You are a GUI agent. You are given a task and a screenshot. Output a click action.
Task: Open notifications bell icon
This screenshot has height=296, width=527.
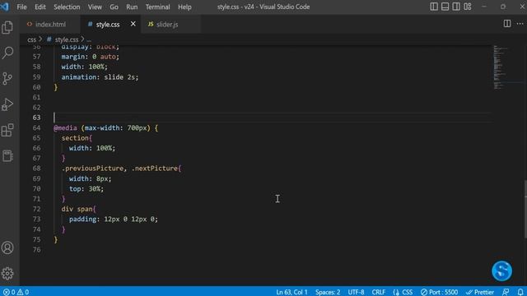point(520,292)
